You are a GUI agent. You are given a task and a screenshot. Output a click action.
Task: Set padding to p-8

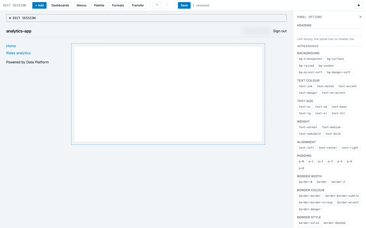pos(301,168)
